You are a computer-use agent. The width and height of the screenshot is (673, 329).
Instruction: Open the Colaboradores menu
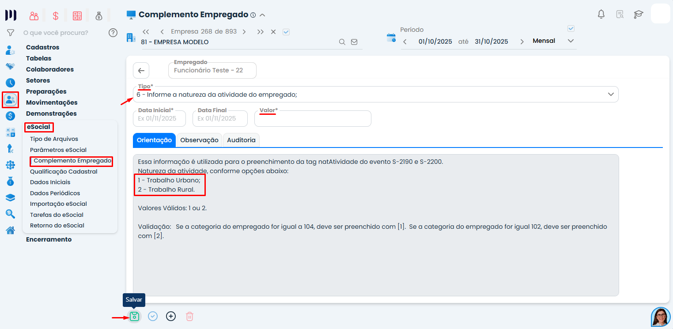coord(50,69)
